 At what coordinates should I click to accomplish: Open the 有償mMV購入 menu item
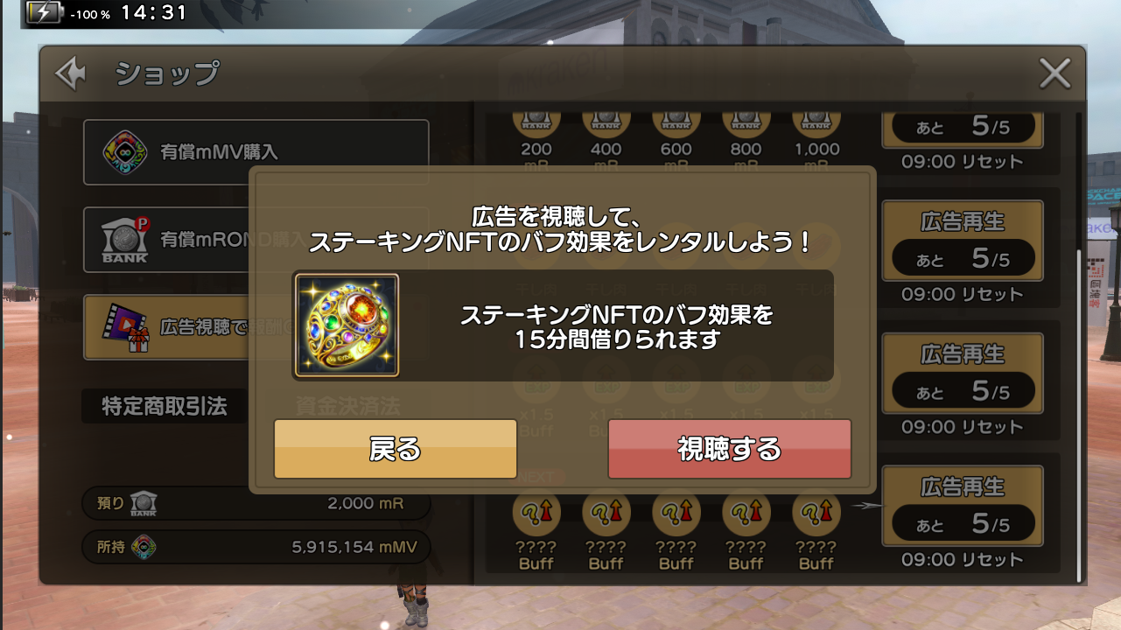[256, 152]
